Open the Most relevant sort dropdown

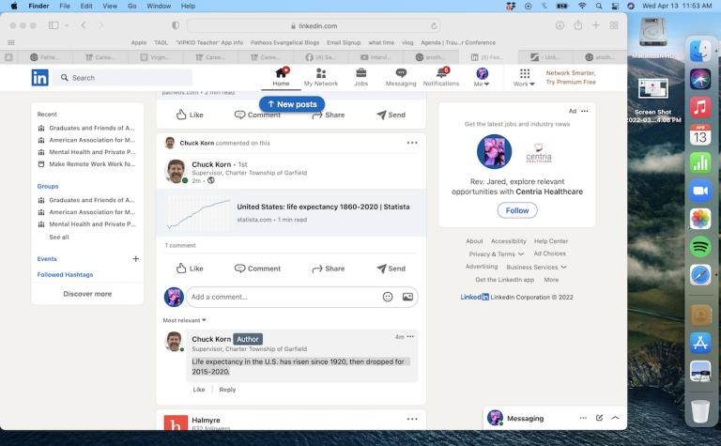coord(184,320)
